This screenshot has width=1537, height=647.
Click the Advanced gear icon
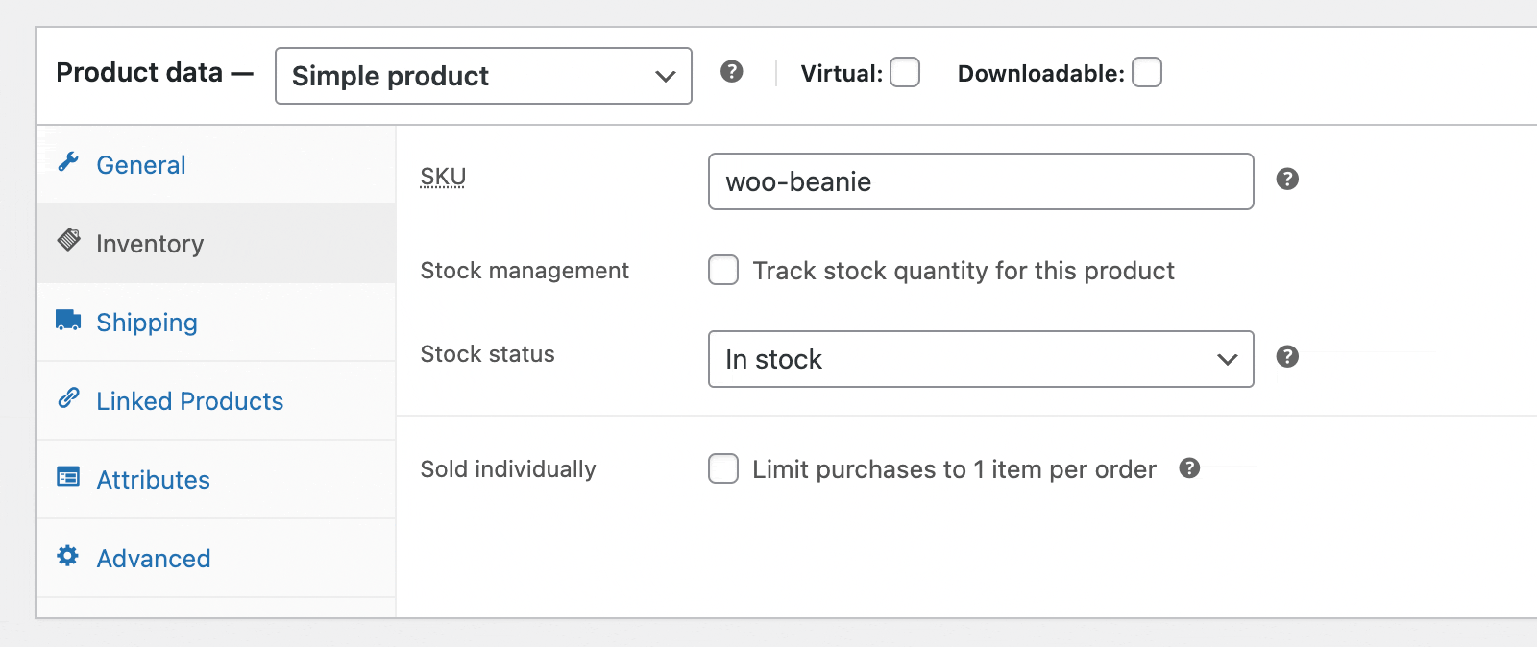point(67,555)
